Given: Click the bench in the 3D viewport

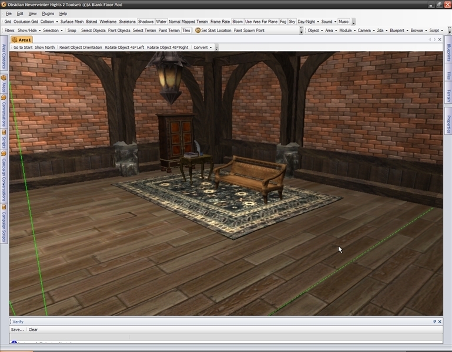Looking at the screenshot, I should point(250,174).
